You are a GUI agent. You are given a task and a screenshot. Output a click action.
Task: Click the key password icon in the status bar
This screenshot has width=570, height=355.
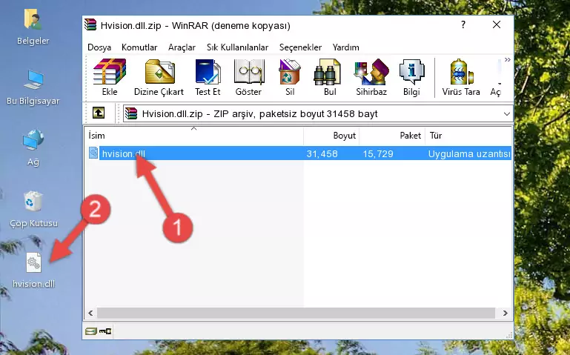pyautogui.click(x=105, y=331)
